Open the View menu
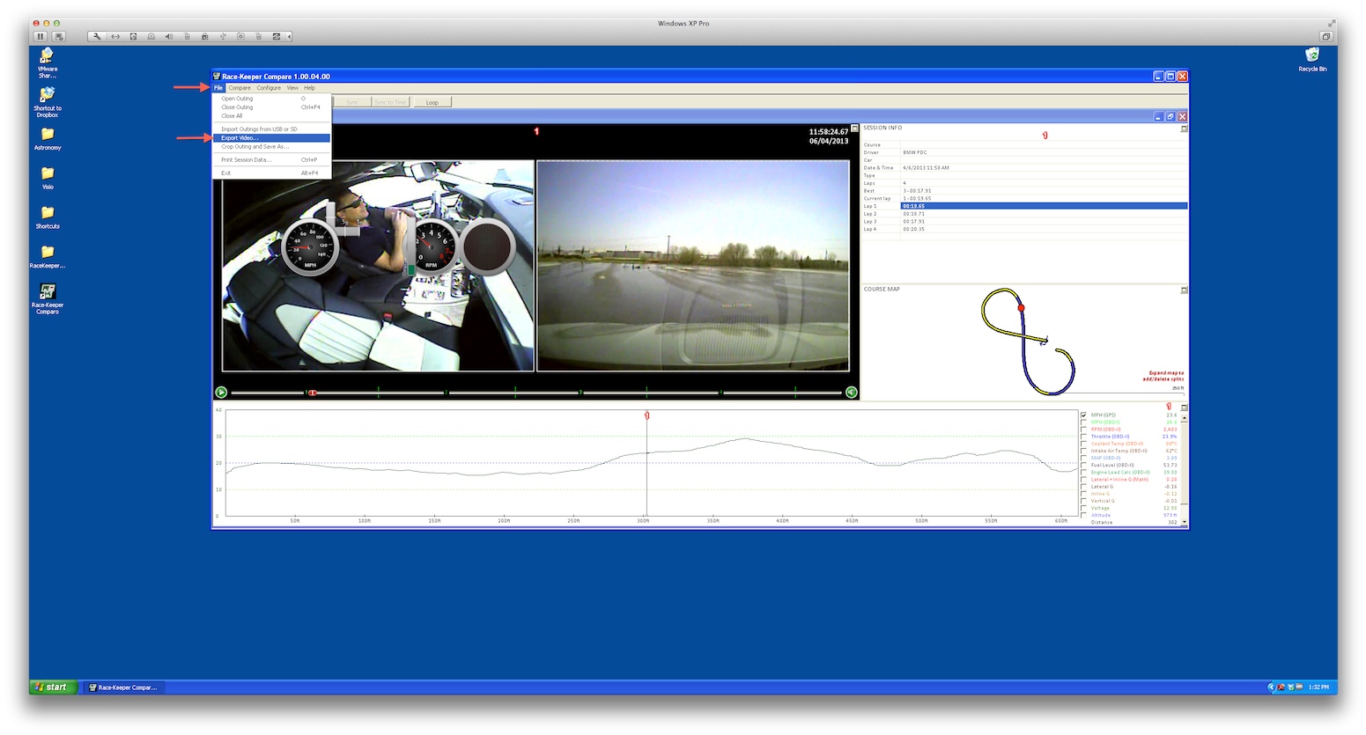 pos(292,88)
